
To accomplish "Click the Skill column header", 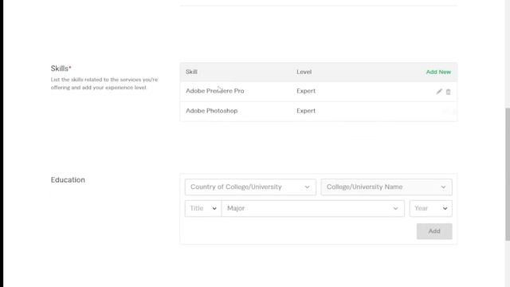I will [191, 72].
